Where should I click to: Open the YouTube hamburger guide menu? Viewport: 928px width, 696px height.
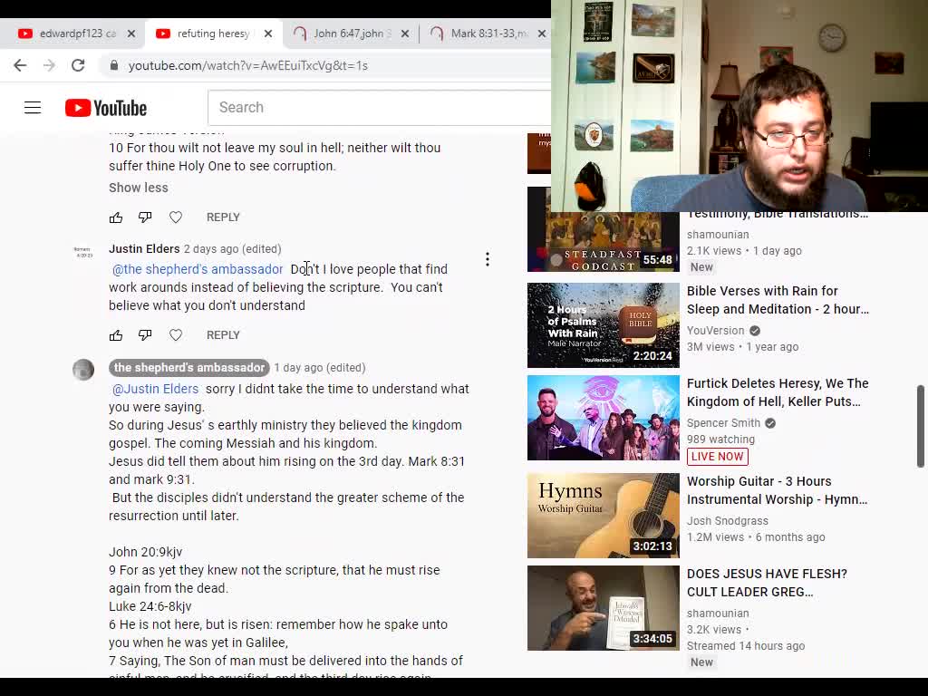(33, 108)
